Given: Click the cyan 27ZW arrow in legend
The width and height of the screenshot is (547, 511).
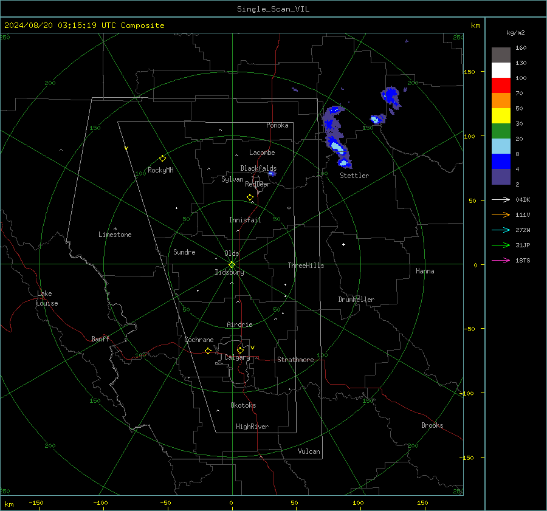Looking at the screenshot, I should point(501,230).
